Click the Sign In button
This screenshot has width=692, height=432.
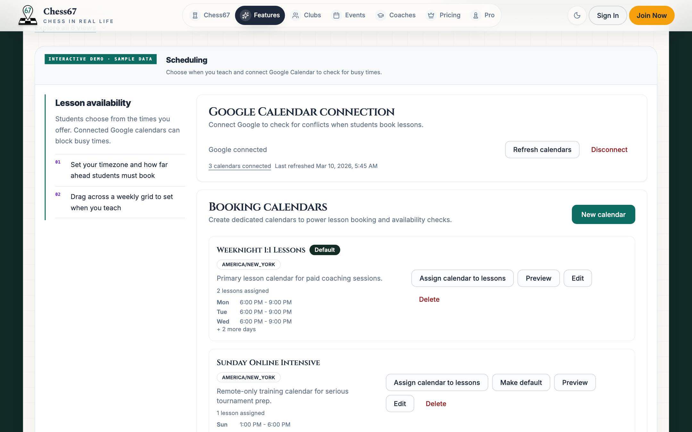tap(608, 15)
